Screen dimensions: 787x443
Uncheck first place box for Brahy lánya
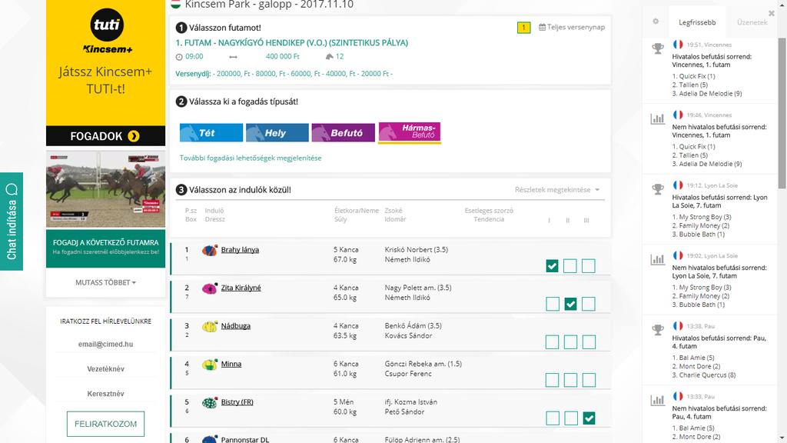(x=552, y=266)
